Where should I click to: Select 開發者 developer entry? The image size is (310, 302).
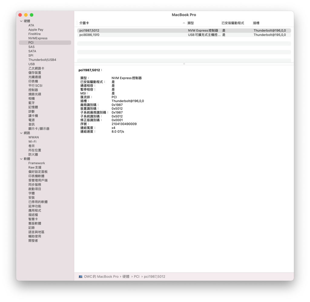(x=33, y=241)
